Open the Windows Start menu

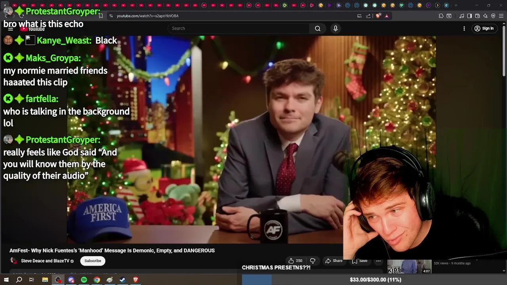(x=6, y=280)
